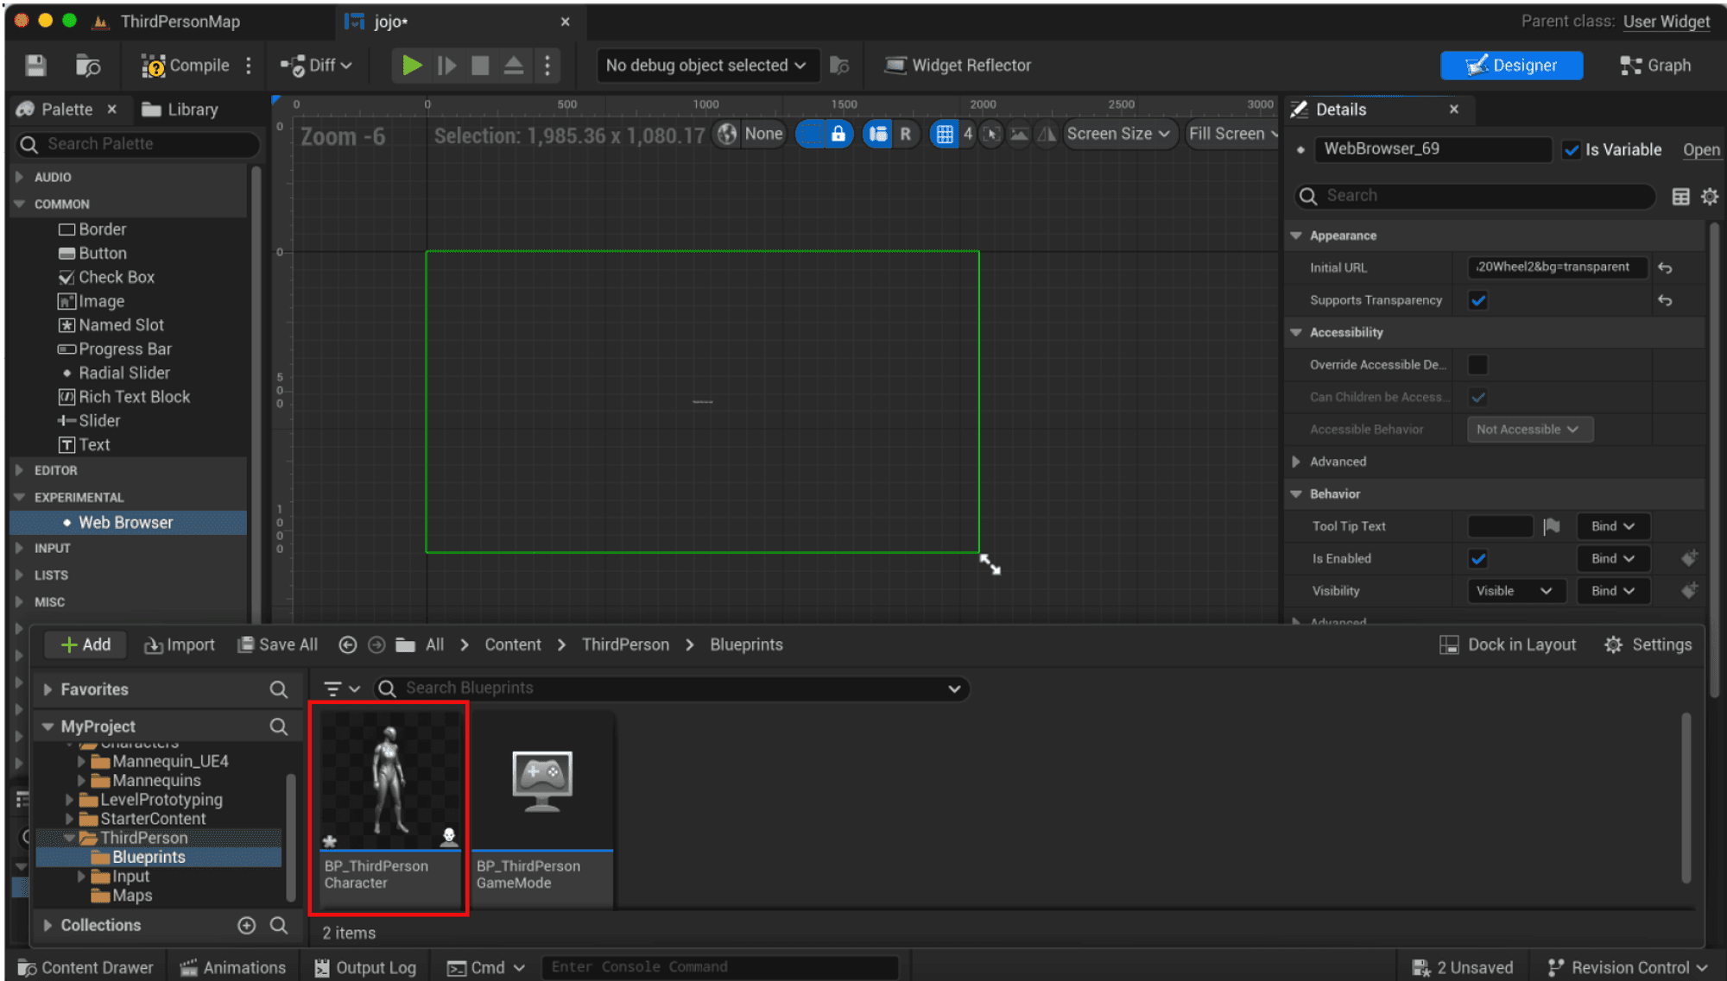Image resolution: width=1727 pixels, height=981 pixels.
Task: Reset Initial URL to default arrow
Action: point(1666,268)
